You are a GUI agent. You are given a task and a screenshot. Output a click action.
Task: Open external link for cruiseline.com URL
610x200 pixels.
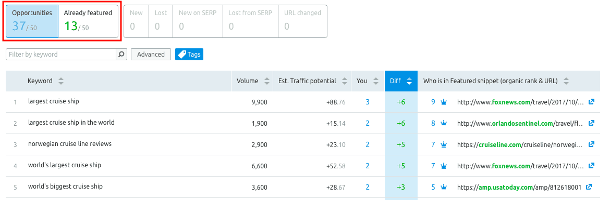click(591, 144)
